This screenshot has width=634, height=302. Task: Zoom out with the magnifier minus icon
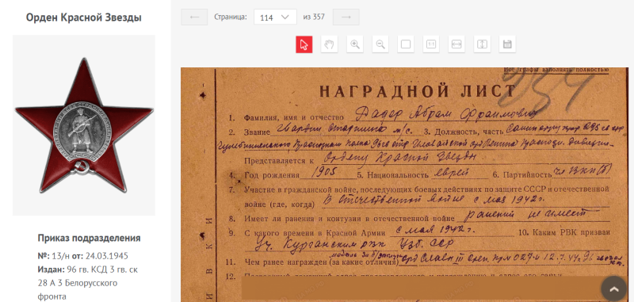pyautogui.click(x=380, y=44)
